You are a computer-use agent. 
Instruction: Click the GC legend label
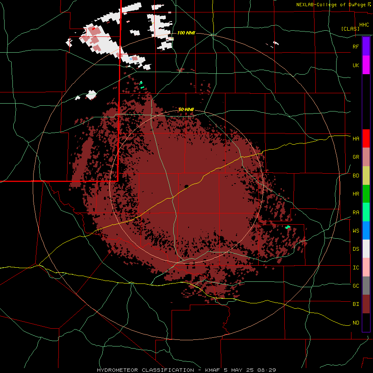point(356,286)
